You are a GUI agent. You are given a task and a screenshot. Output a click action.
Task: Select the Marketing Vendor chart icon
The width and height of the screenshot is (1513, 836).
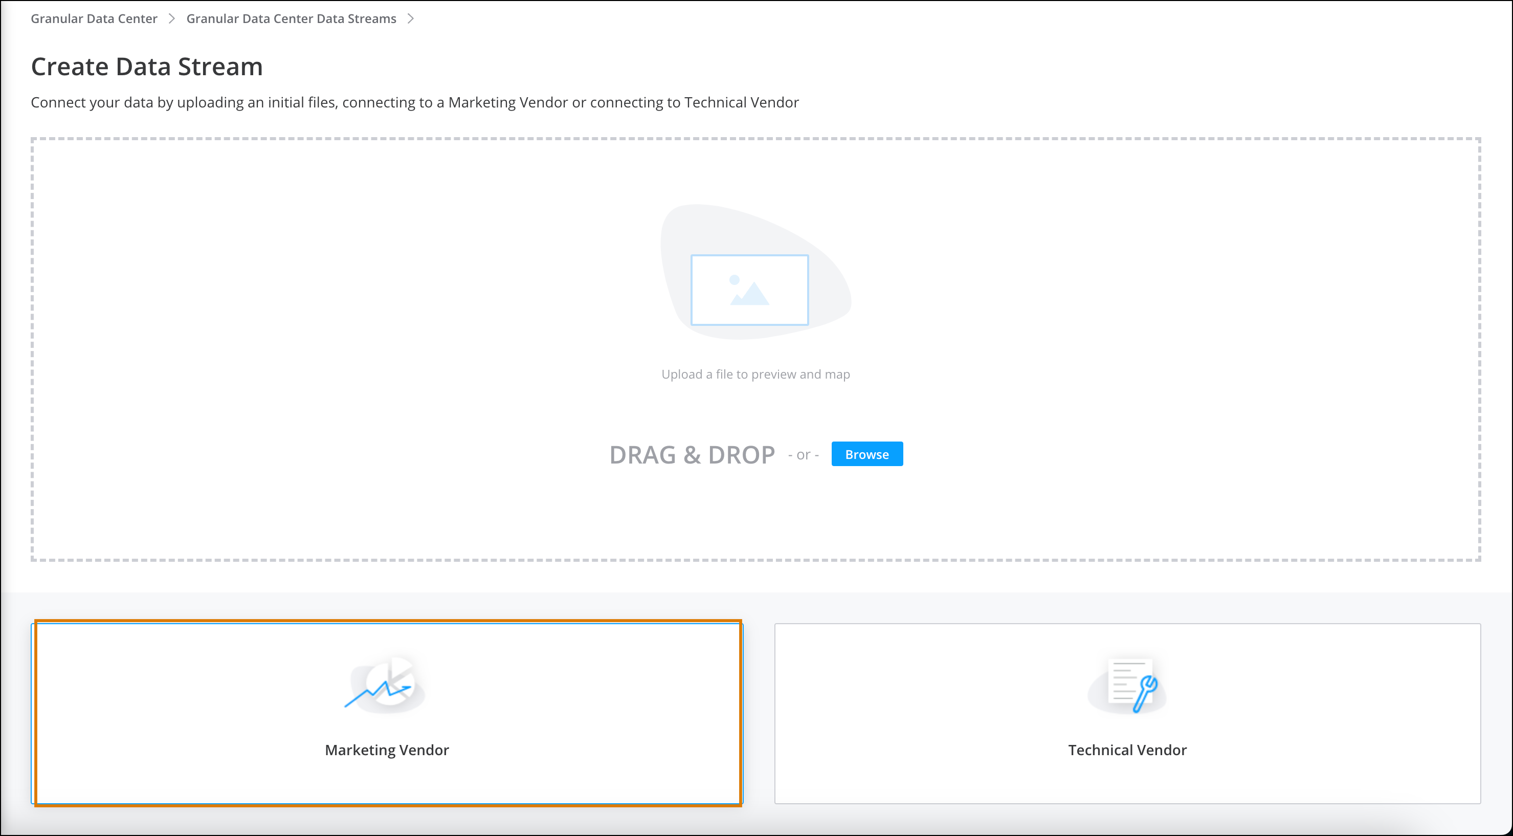click(385, 685)
